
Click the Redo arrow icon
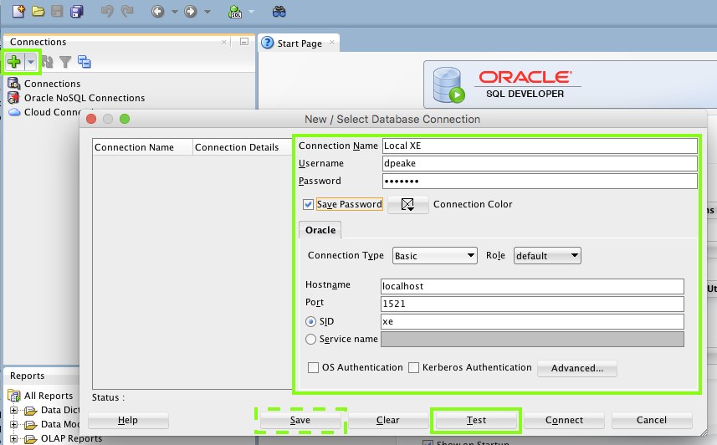click(x=126, y=11)
